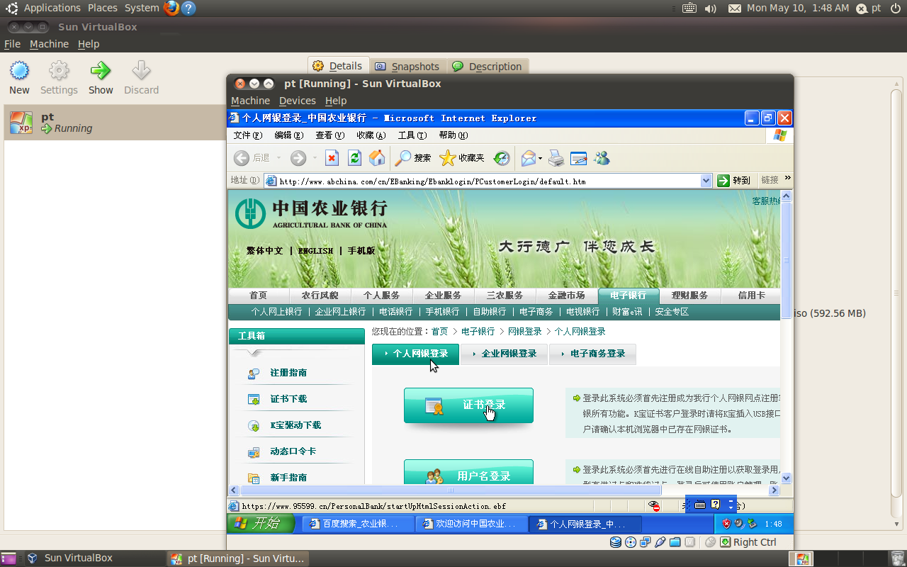Click the 证书登录 button
This screenshot has width=907, height=567.
pyautogui.click(x=468, y=405)
